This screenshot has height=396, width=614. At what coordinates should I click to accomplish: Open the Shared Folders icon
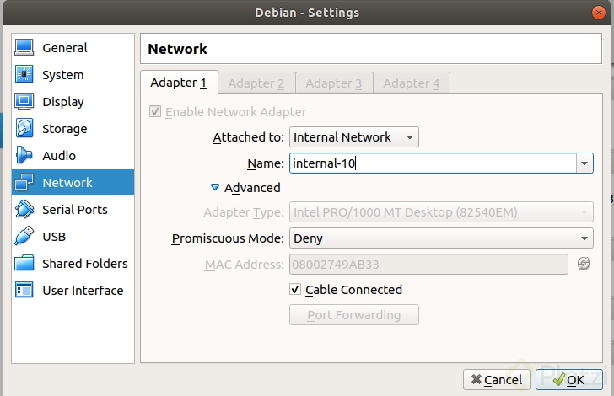tap(24, 264)
